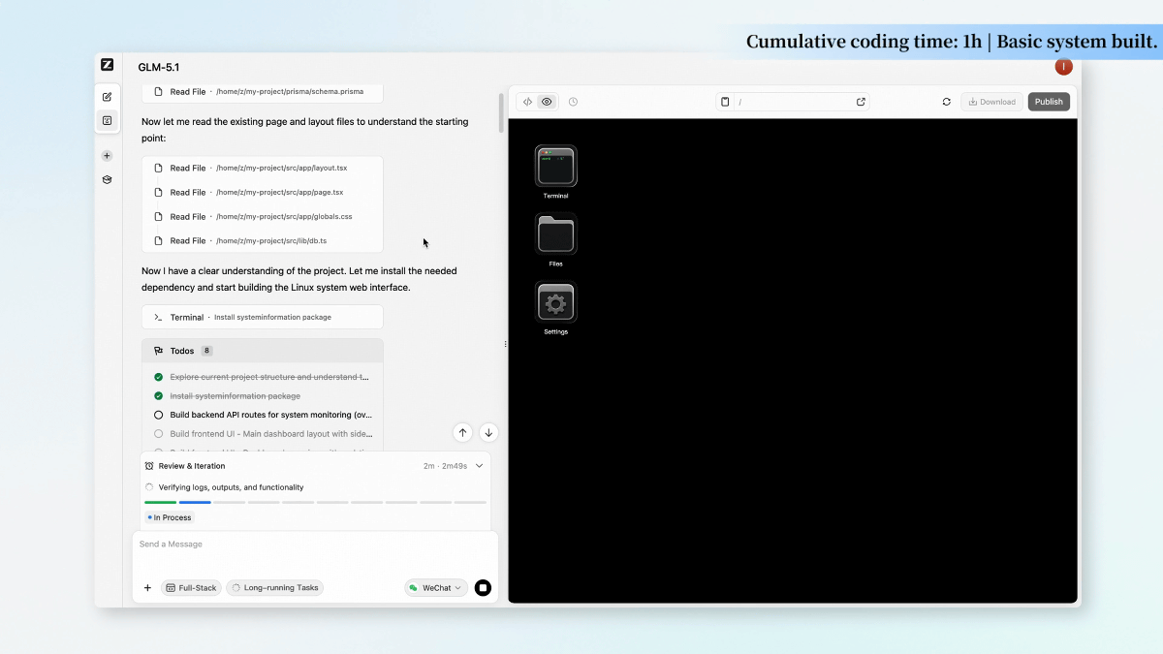Screen dimensions: 1163x654
Task: Open the WeChat dropdown
Action: (x=435, y=588)
